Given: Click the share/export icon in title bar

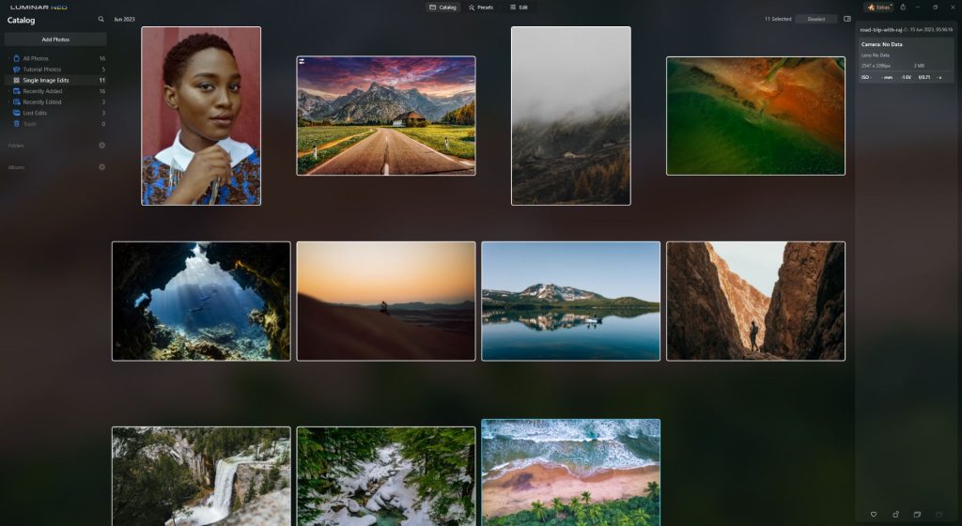Looking at the screenshot, I should 903,8.
